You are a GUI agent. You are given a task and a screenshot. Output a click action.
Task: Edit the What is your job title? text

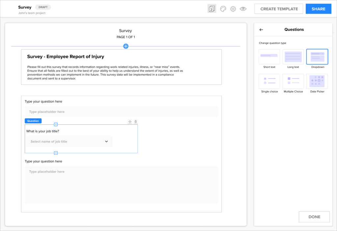(x=42, y=131)
